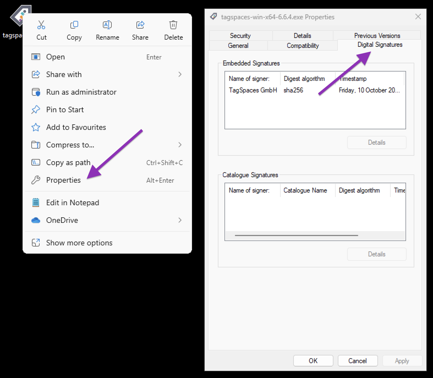The image size is (433, 378).
Task: Click the Cut scissors icon
Action: (41, 25)
